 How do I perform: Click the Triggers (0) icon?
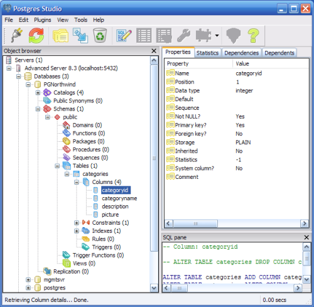[x=85, y=247]
